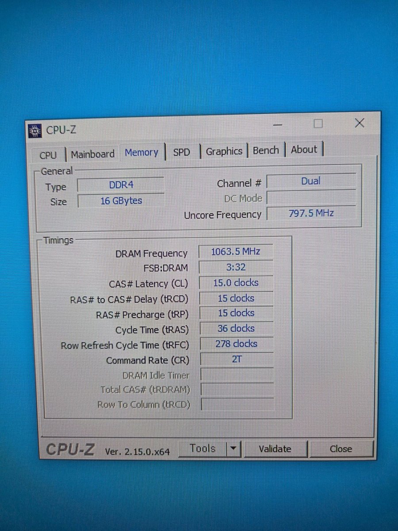The width and height of the screenshot is (398, 531).
Task: Click the Uncore Frequency label
Action: tap(222, 215)
